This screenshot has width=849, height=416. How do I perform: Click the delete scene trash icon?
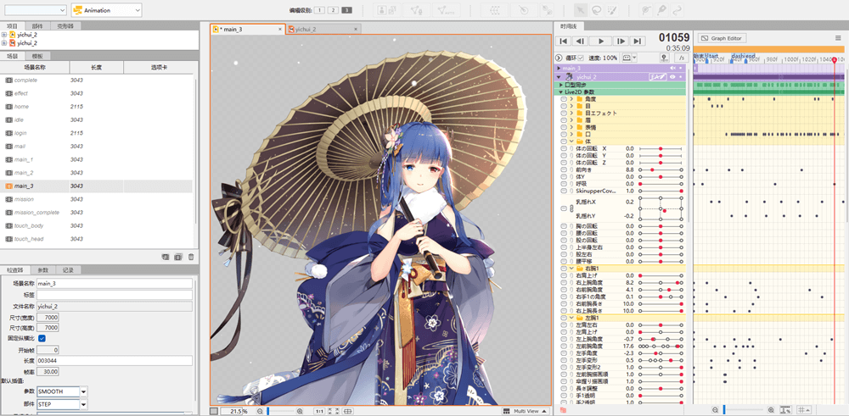[190, 258]
